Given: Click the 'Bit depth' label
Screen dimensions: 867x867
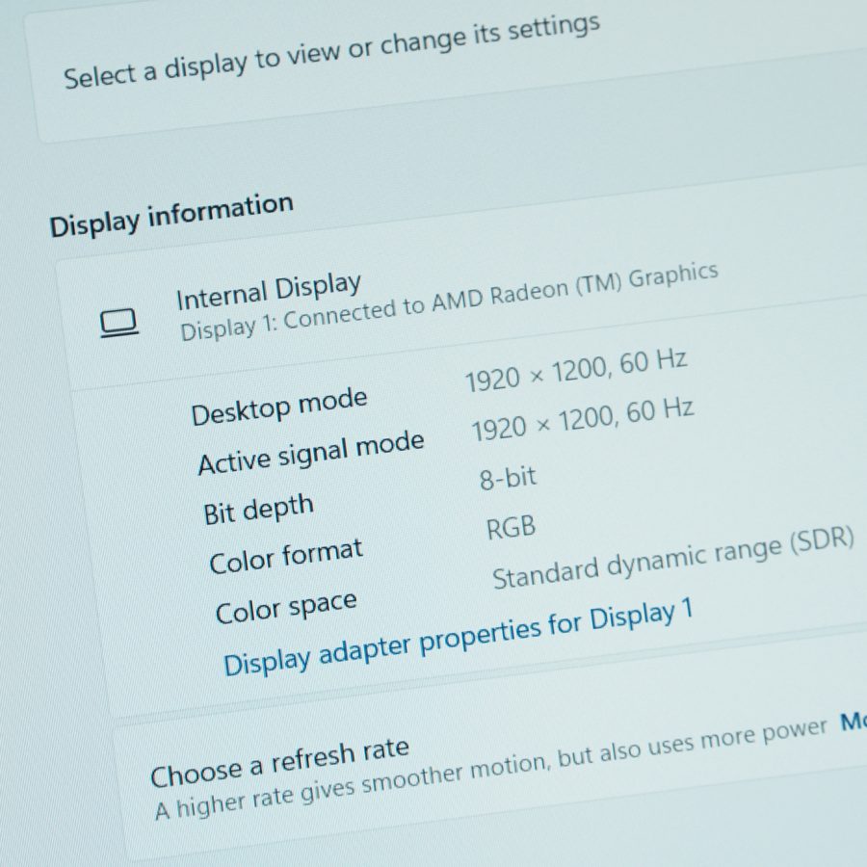Looking at the screenshot, I should (x=259, y=510).
